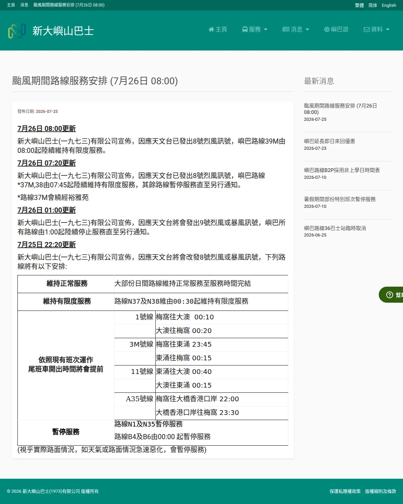The image size is (403, 504).
Task: Click the 版權細則及條款 footer link
Action: click(380, 491)
